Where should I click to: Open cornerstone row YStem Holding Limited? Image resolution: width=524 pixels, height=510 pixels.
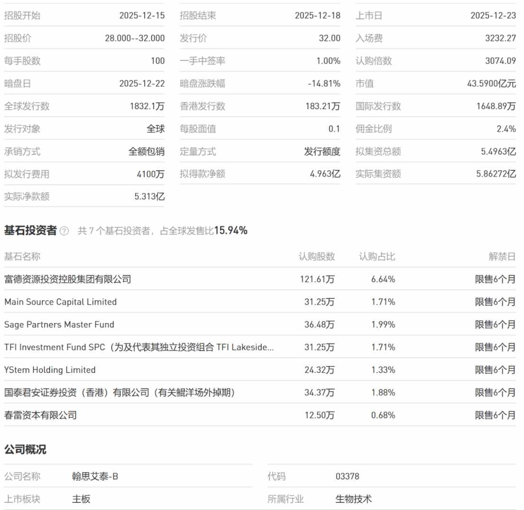(x=260, y=370)
